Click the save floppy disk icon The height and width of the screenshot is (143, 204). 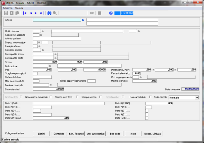click(6, 13)
